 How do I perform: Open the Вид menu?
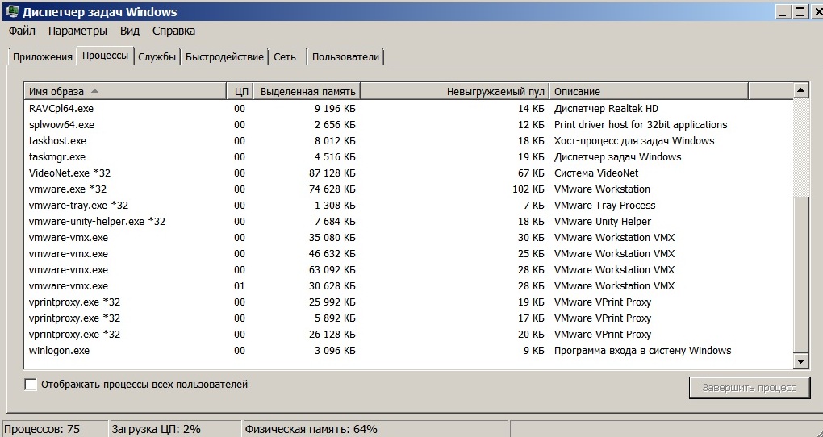[130, 31]
